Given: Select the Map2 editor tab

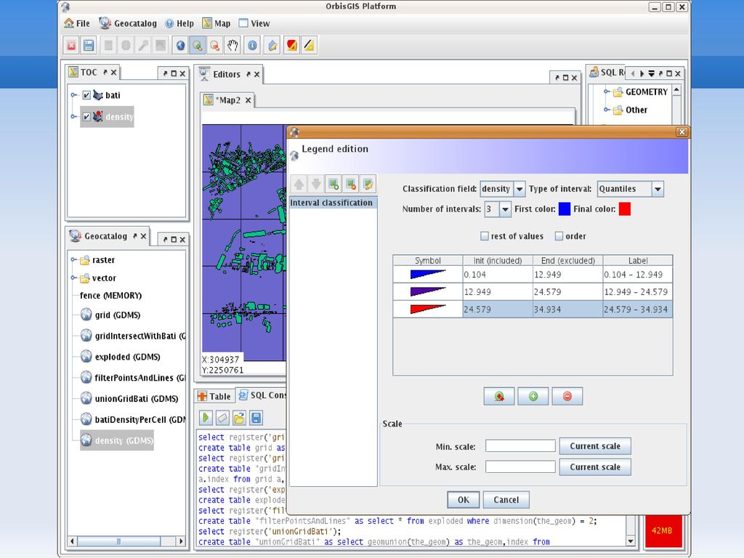Looking at the screenshot, I should pyautogui.click(x=228, y=100).
